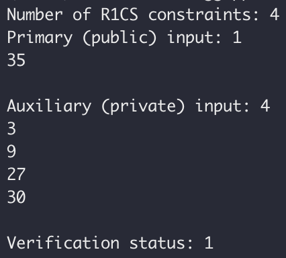Click the digit 1 after 'Verification status:'
Viewport: 286px width, 258px height.
[x=209, y=243]
